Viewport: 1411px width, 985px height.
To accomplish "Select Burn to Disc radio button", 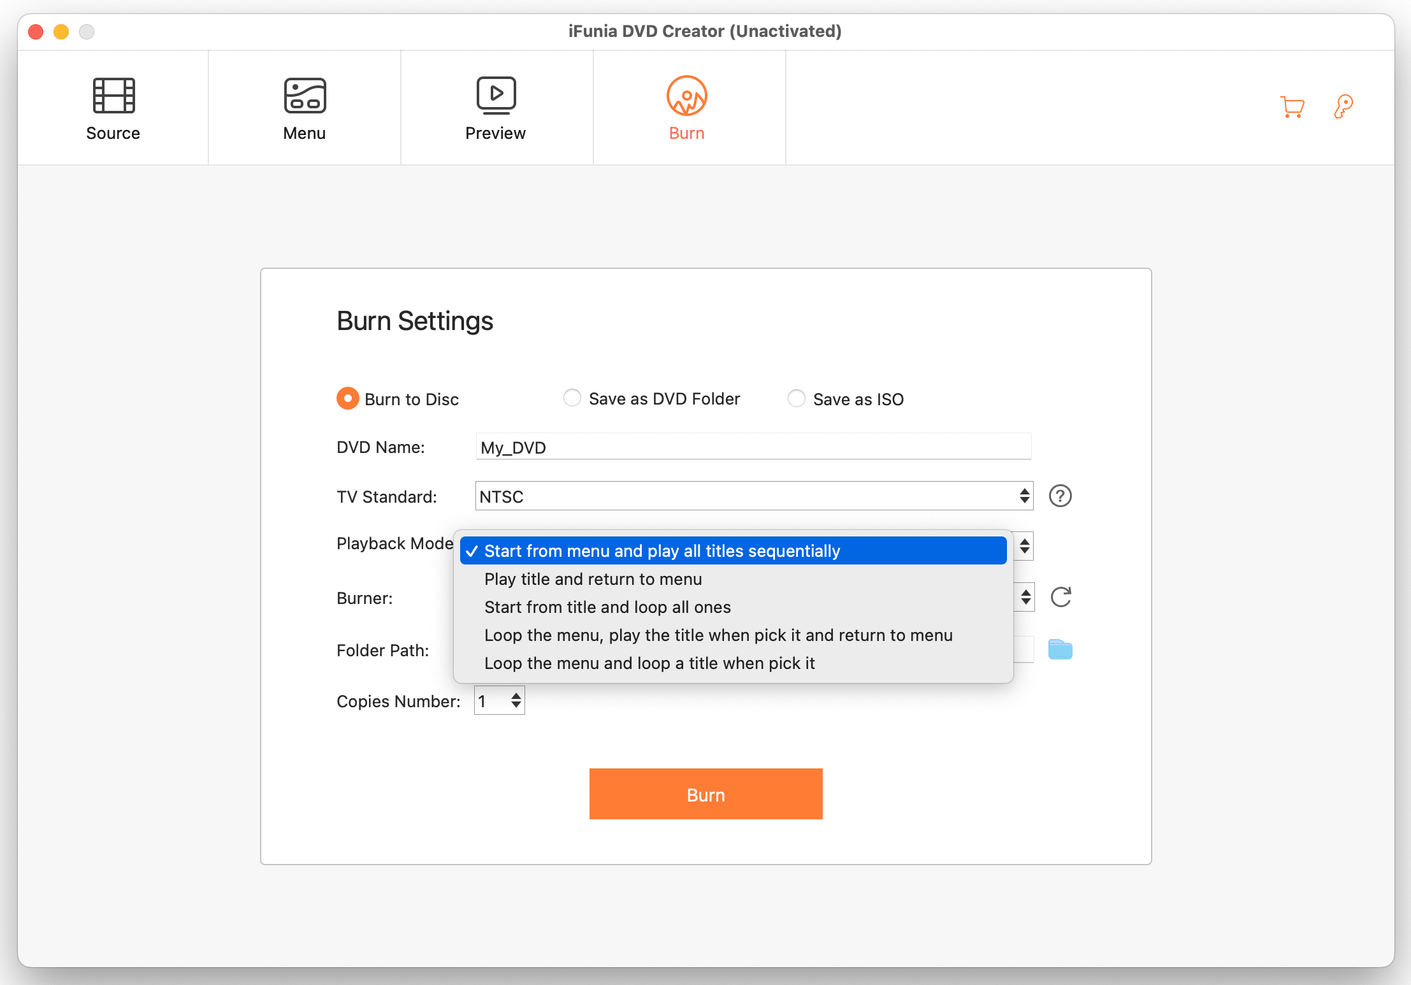I will tap(347, 399).
